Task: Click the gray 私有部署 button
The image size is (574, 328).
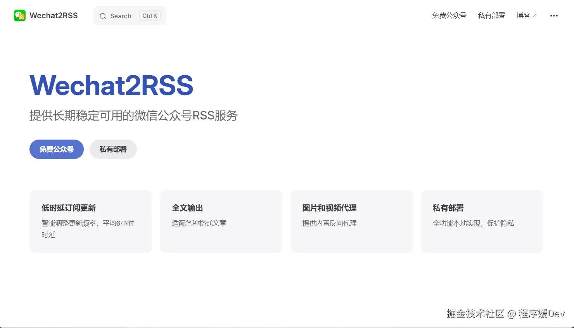Action: coord(113,149)
